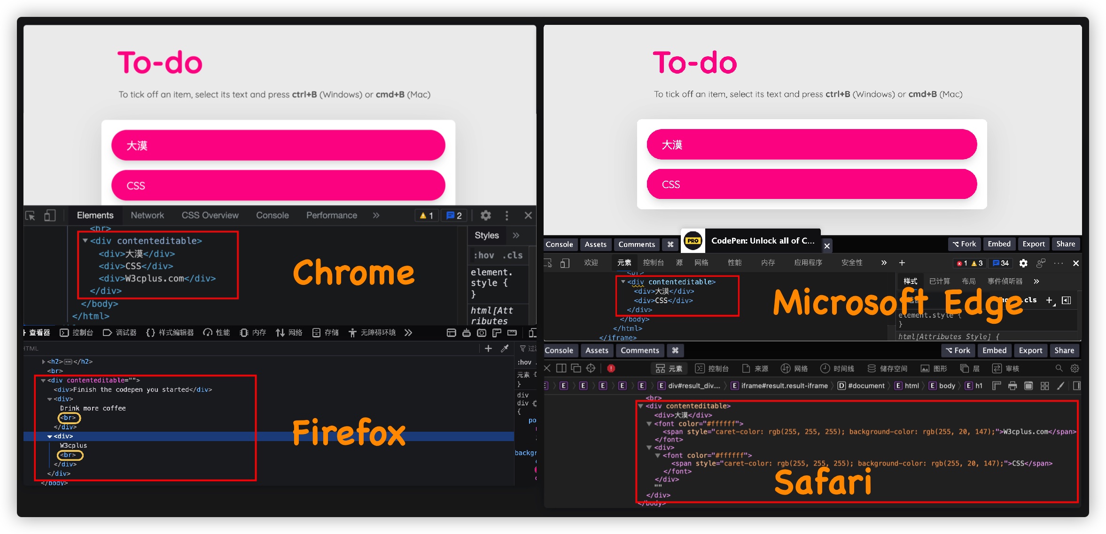This screenshot has height=534, width=1106.
Task: Switch to Chrome Network tab
Action: 148,215
